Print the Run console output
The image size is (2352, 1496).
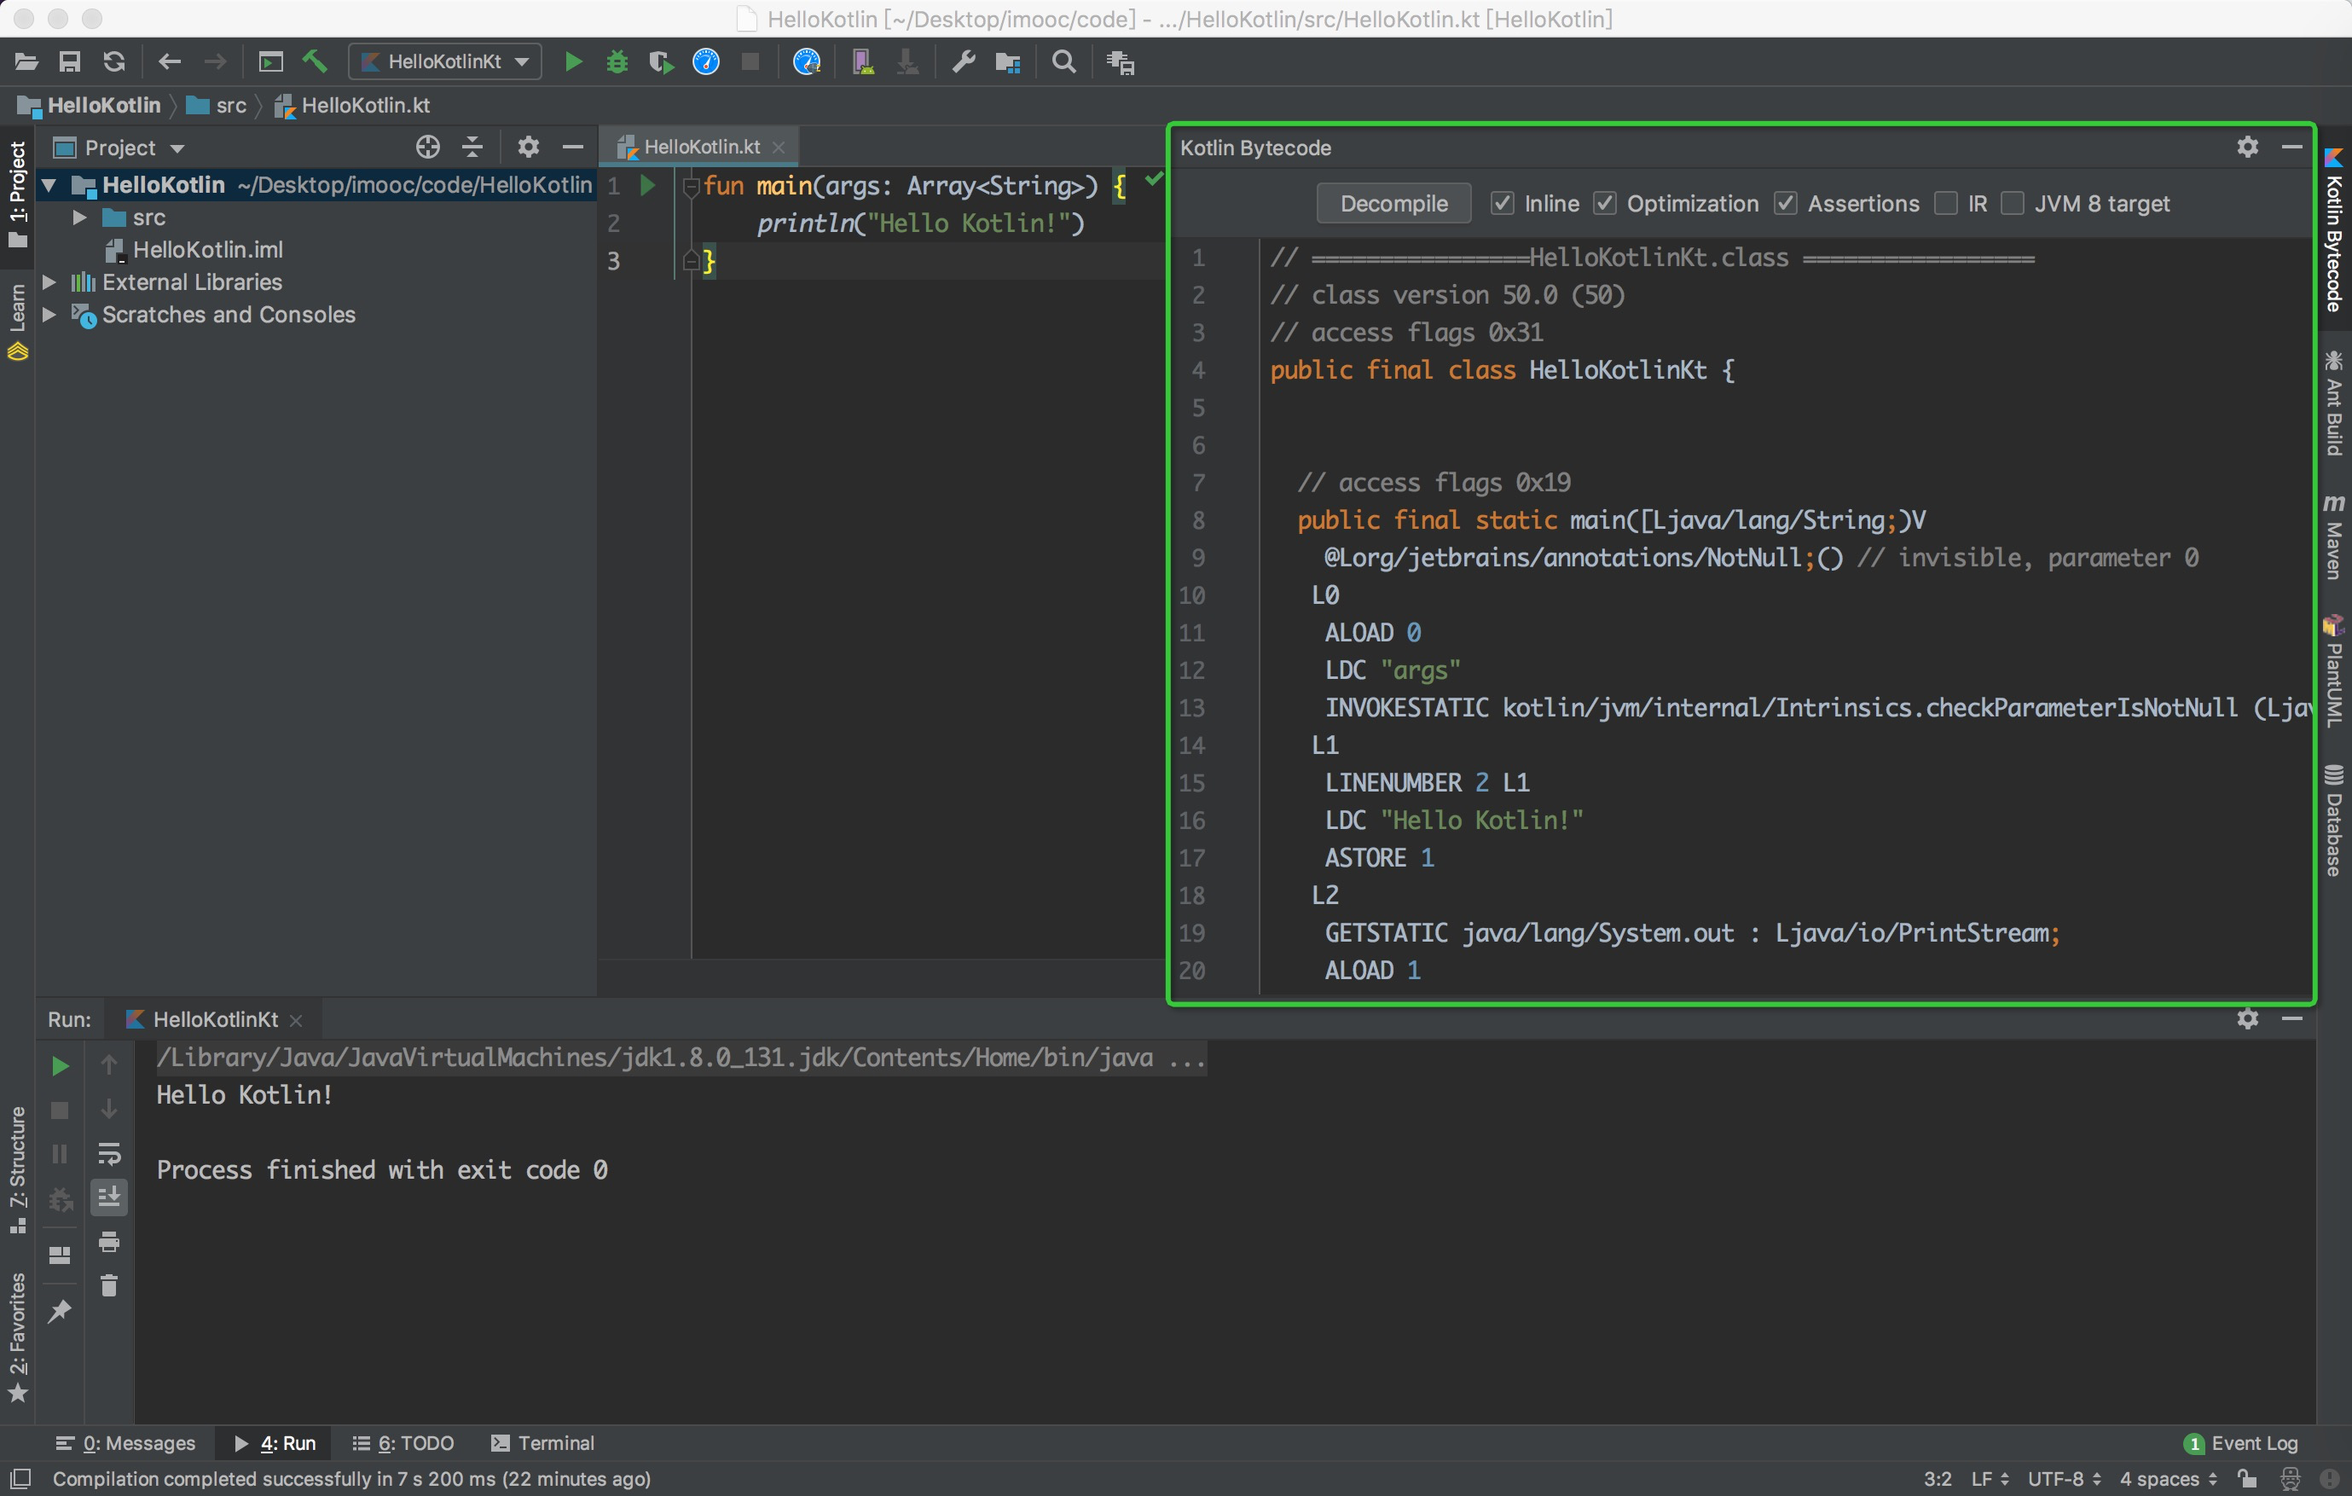(x=109, y=1242)
